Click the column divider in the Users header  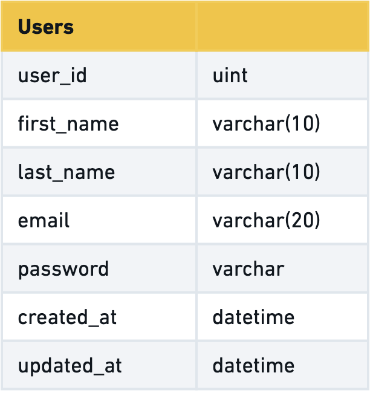point(196,27)
